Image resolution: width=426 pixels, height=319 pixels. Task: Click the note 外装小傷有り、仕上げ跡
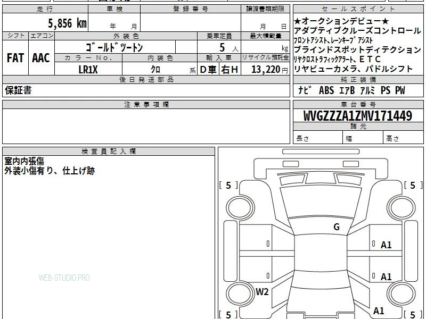click(50, 171)
